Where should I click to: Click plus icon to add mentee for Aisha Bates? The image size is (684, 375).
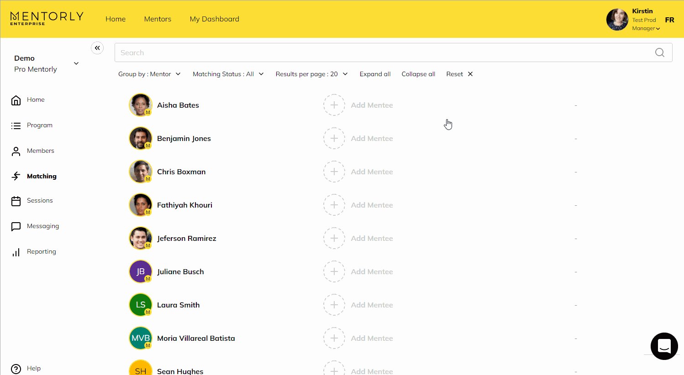[x=334, y=105]
